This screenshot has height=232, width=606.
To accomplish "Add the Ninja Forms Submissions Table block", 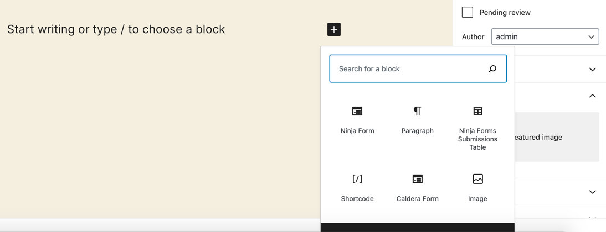I will (x=477, y=127).
